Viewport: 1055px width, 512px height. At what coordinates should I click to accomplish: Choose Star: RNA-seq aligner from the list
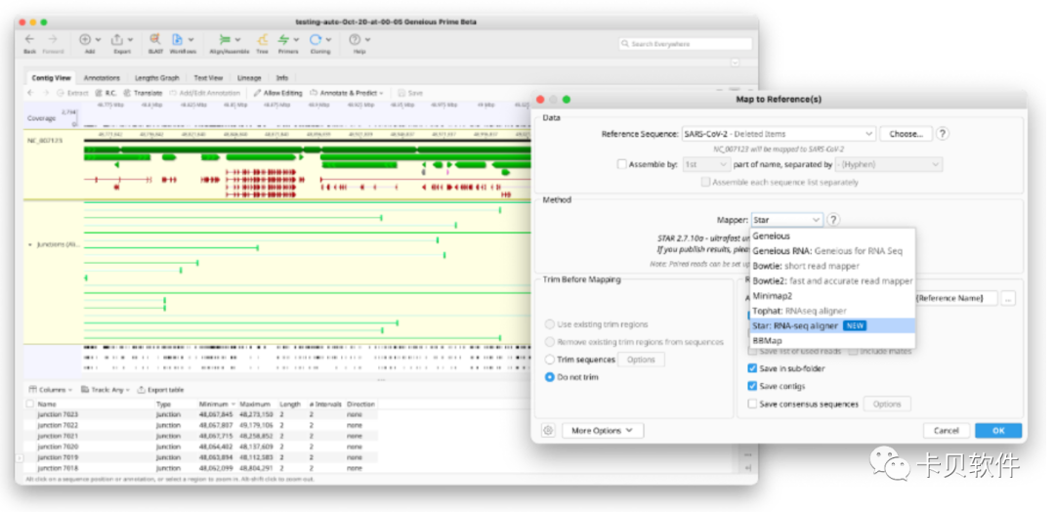[x=833, y=325]
